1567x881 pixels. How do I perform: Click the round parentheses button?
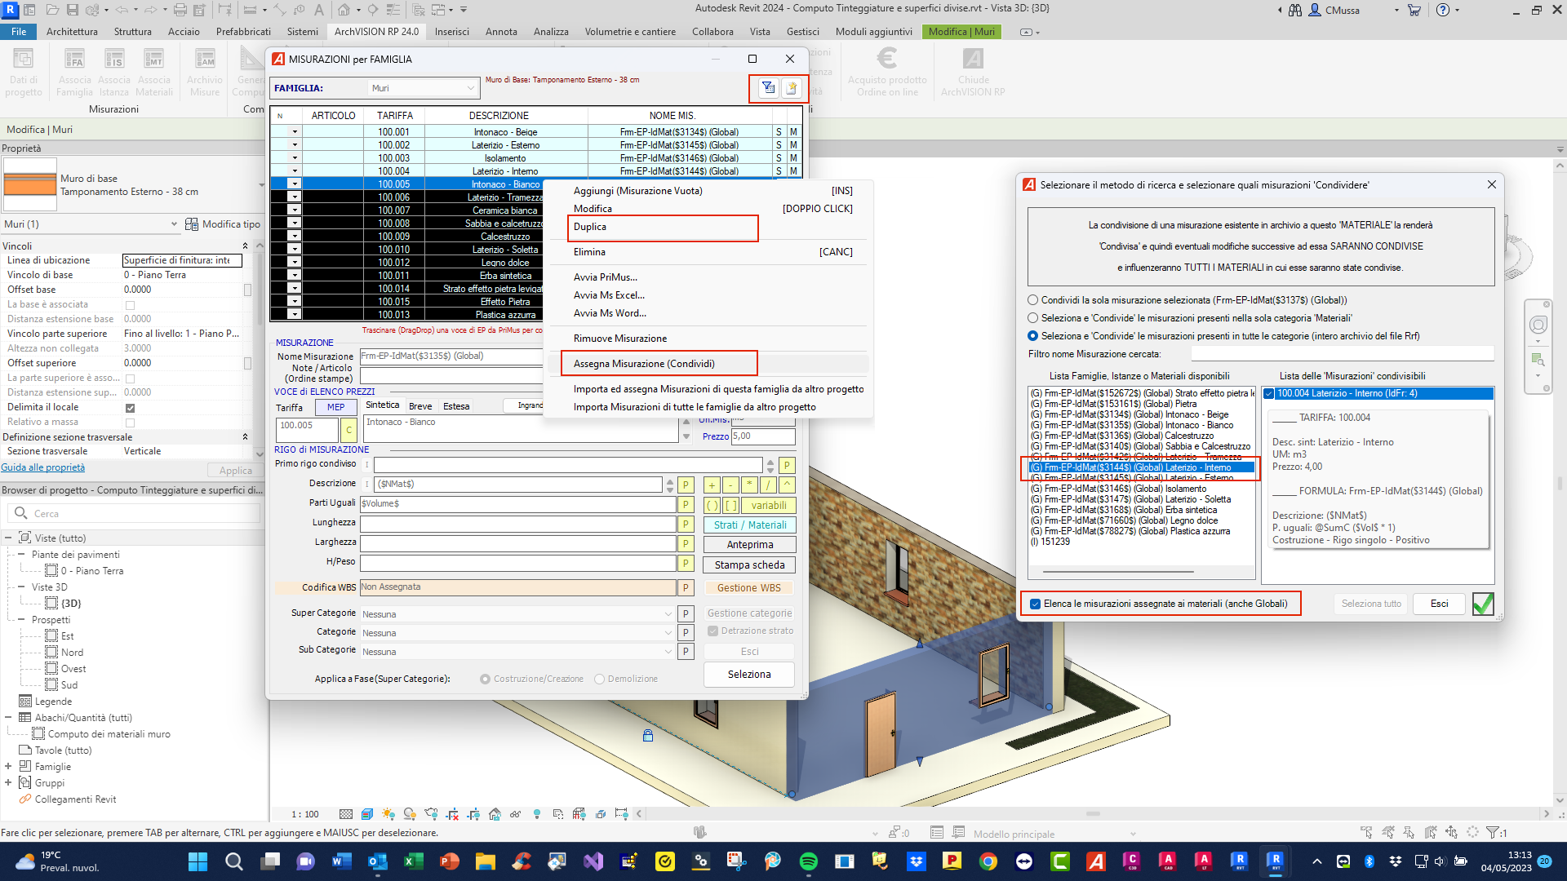click(712, 505)
